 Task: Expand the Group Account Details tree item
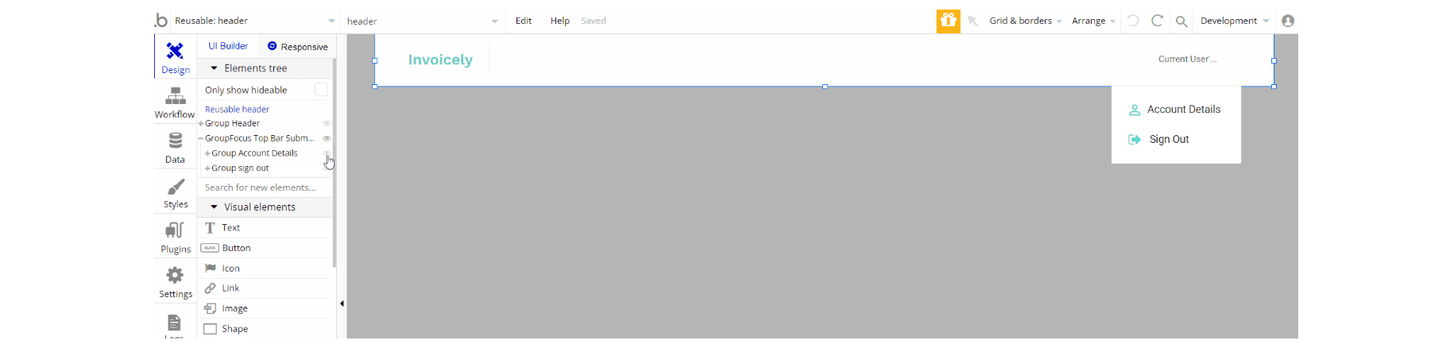click(x=208, y=153)
